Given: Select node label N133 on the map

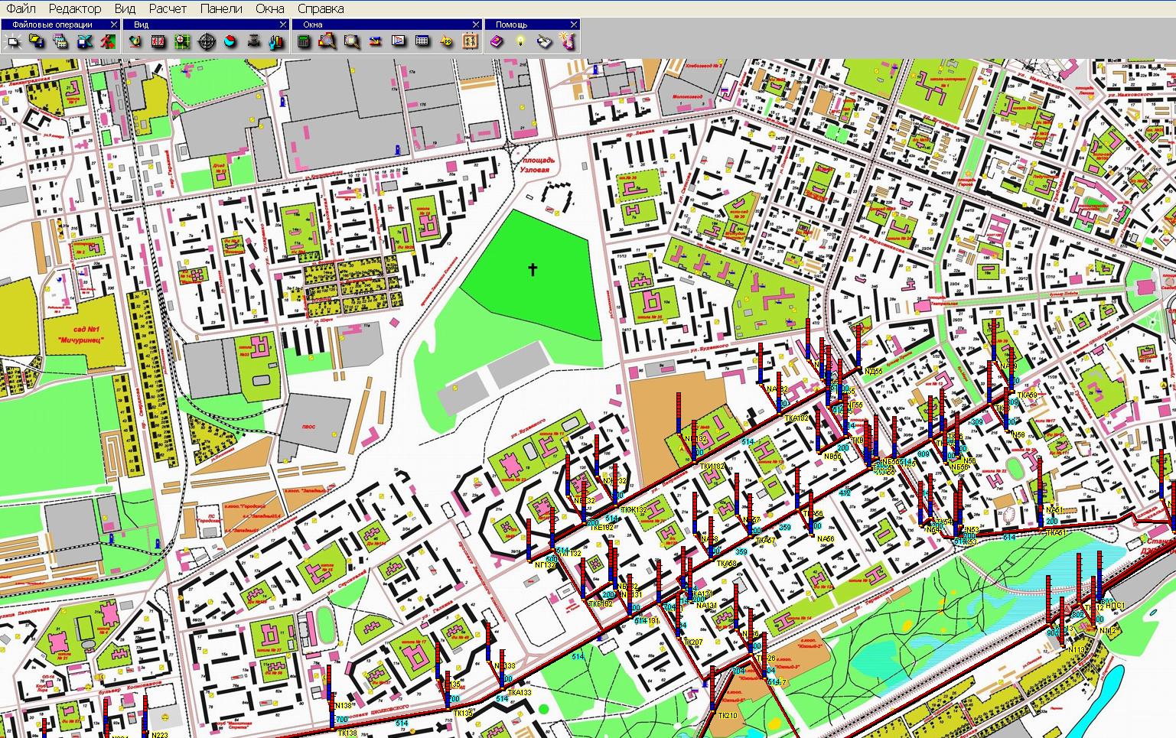Looking at the screenshot, I should [505, 666].
